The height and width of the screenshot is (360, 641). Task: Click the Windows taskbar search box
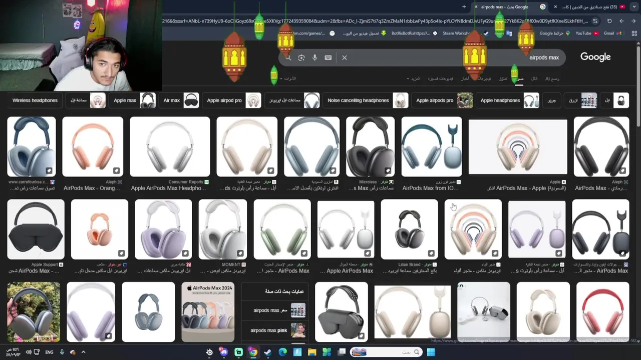pyautogui.click(x=386, y=352)
